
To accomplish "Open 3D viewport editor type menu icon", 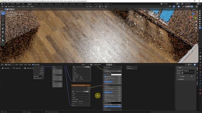I will point(3,6).
